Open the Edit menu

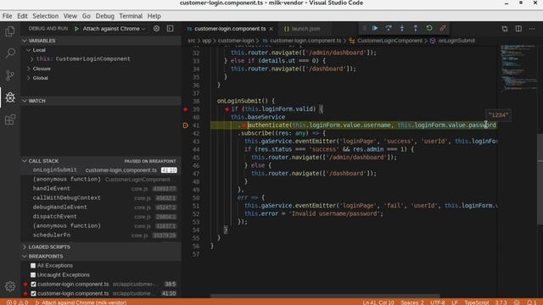(22, 16)
